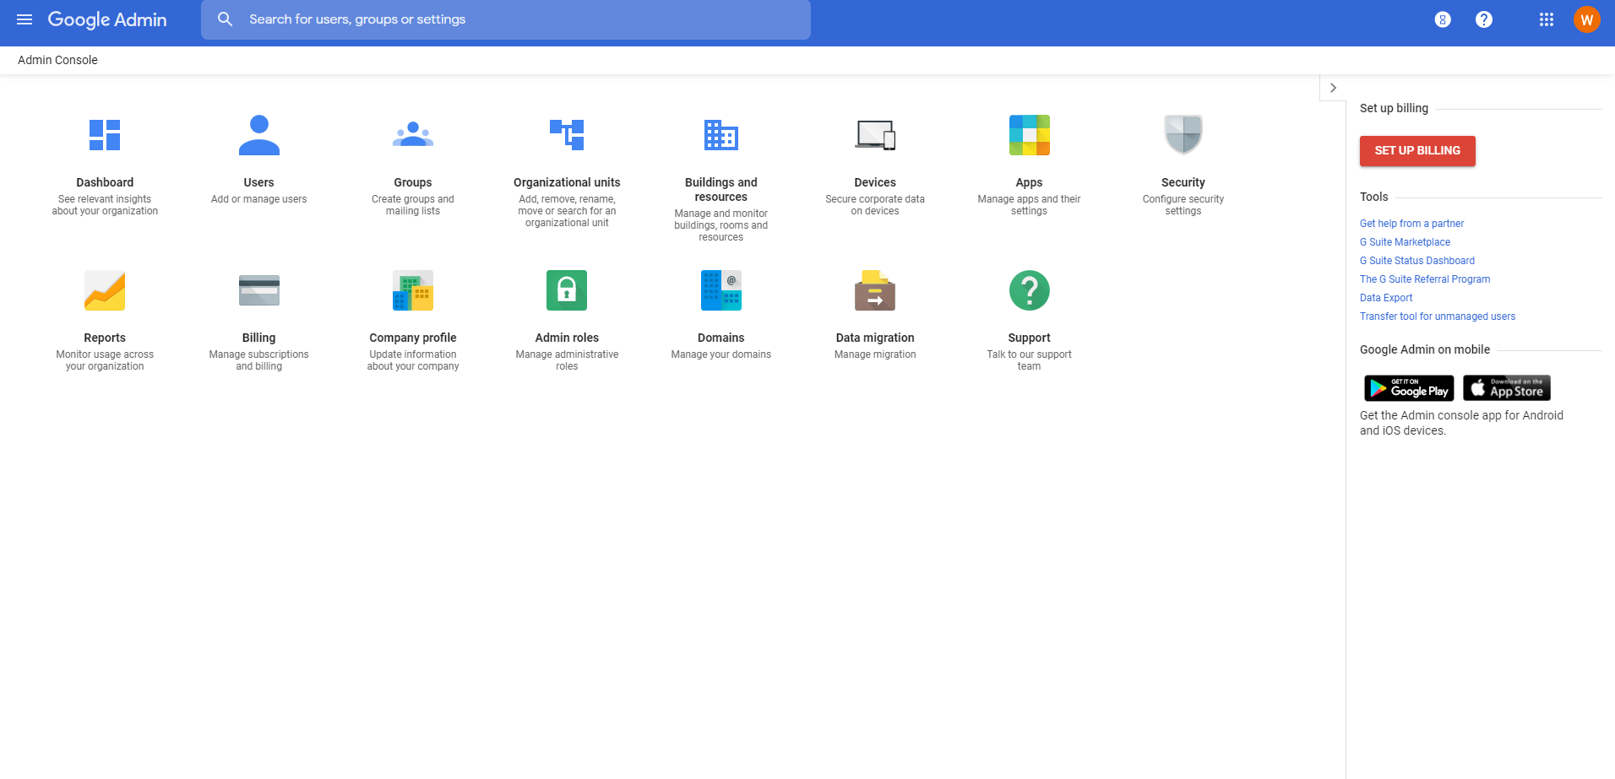The height and width of the screenshot is (779, 1615).
Task: Open the Google apps grid launcher
Action: [1546, 19]
